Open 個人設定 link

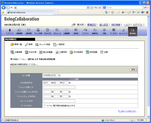point(104,25)
